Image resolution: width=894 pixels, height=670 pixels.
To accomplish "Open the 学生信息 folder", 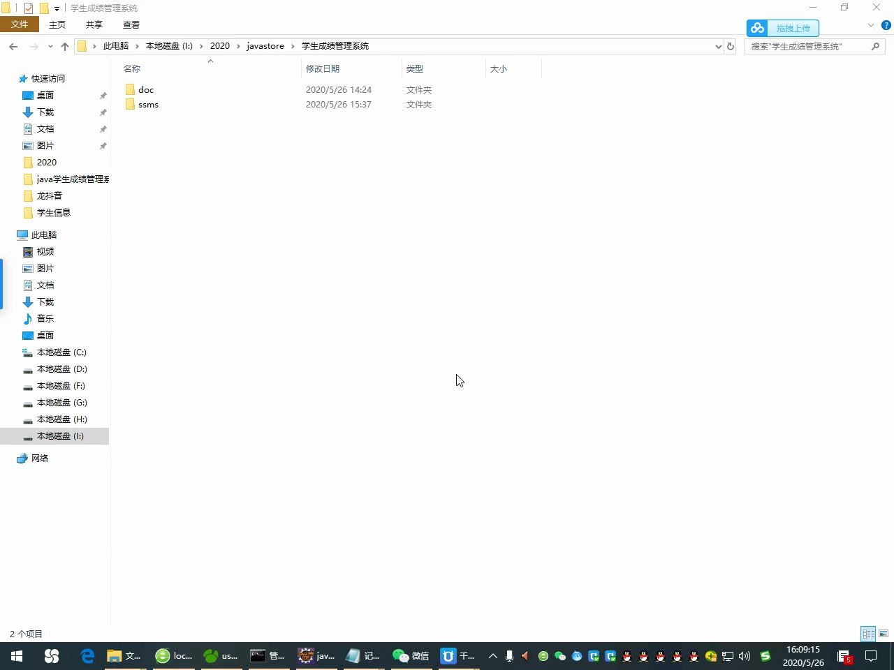I will (54, 213).
